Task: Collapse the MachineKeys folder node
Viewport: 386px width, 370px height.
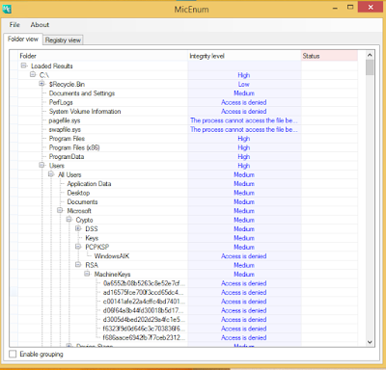Action: click(87, 274)
